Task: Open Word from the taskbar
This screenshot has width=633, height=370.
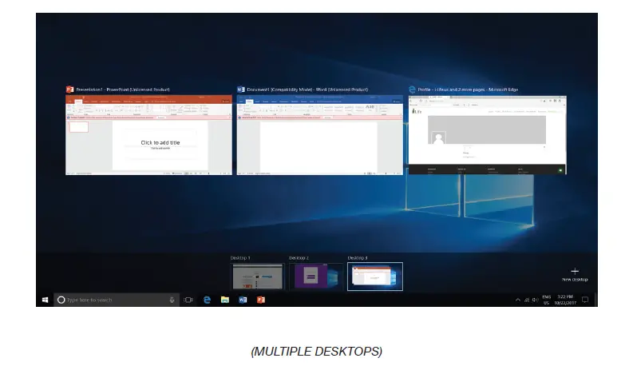Action: pyautogui.click(x=243, y=300)
